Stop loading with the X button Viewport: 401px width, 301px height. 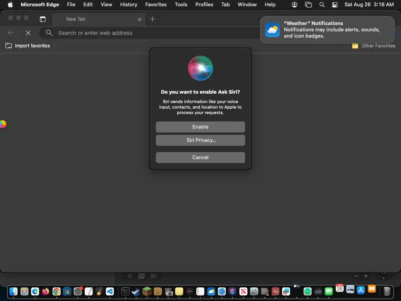point(28,33)
